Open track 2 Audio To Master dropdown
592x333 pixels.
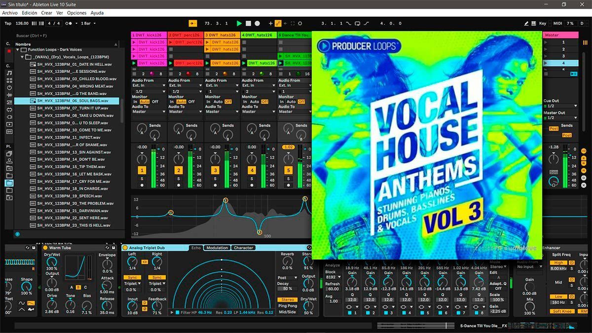pos(185,111)
